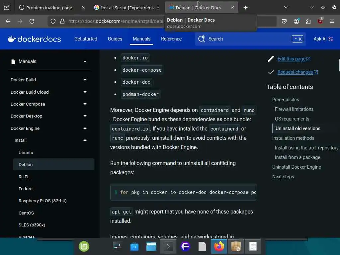Click the Manuals document icon in sidebar
The height and width of the screenshot is (255, 340).
(x=13, y=61)
